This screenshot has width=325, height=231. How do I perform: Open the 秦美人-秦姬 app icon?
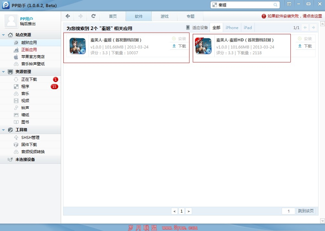78,46
